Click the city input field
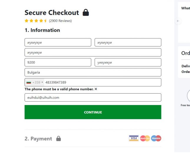Viewport: 190px width, 153px height. (128, 62)
